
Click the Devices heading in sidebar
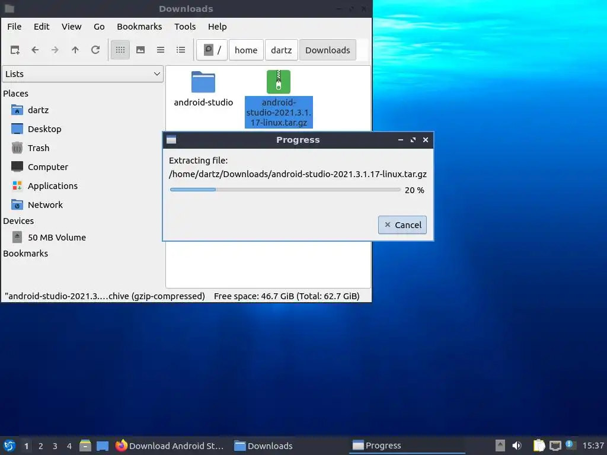[18, 221]
